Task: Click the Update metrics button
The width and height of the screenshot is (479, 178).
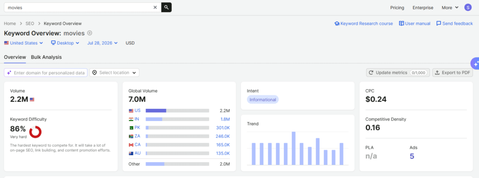Action: click(398, 73)
